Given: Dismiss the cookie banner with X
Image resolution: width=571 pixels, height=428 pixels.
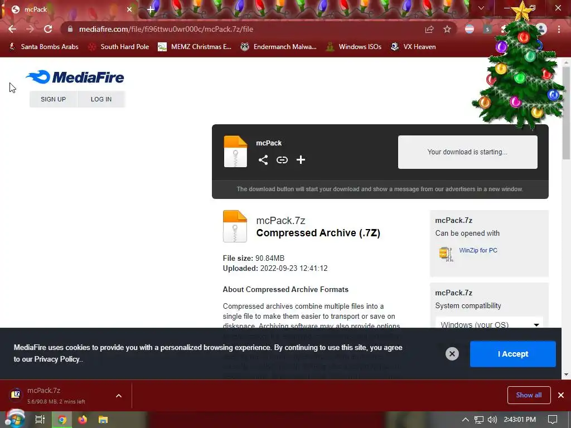Looking at the screenshot, I should 452,354.
